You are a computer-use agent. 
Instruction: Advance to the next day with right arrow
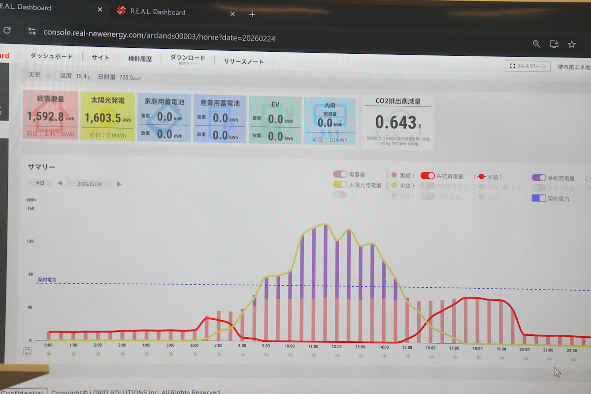(119, 184)
